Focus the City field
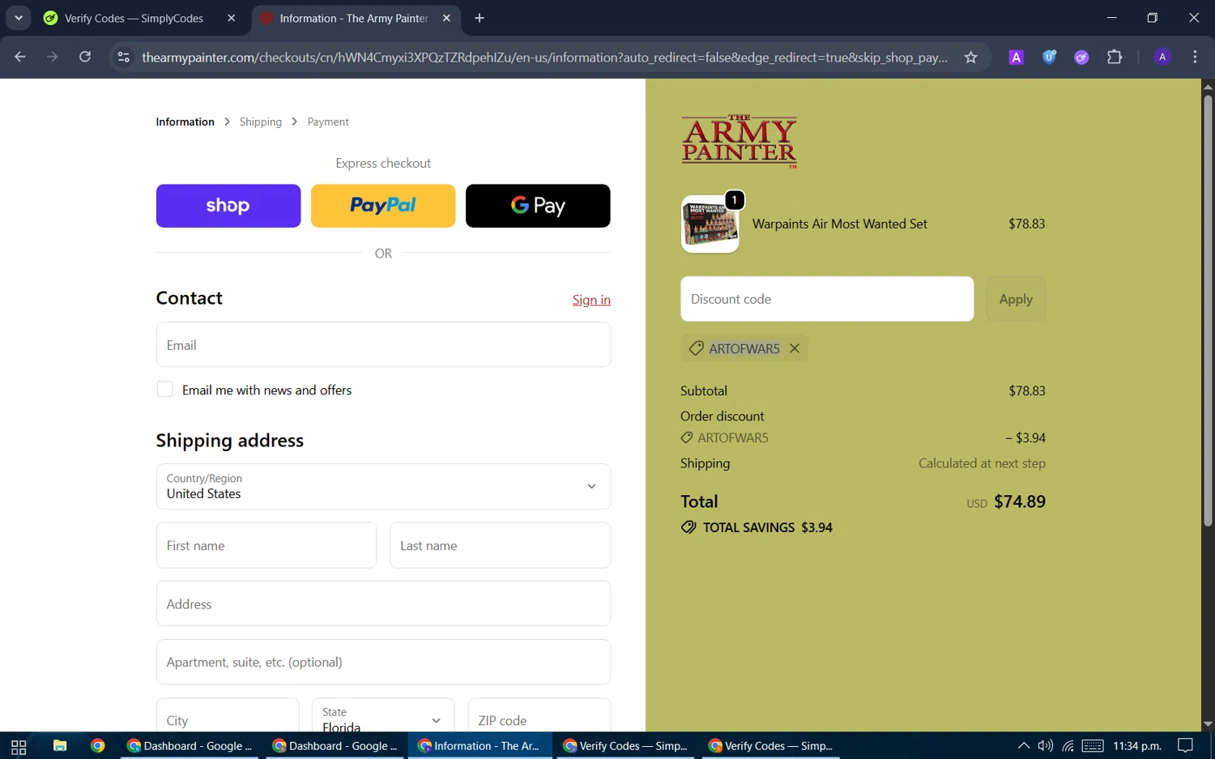 tap(228, 716)
